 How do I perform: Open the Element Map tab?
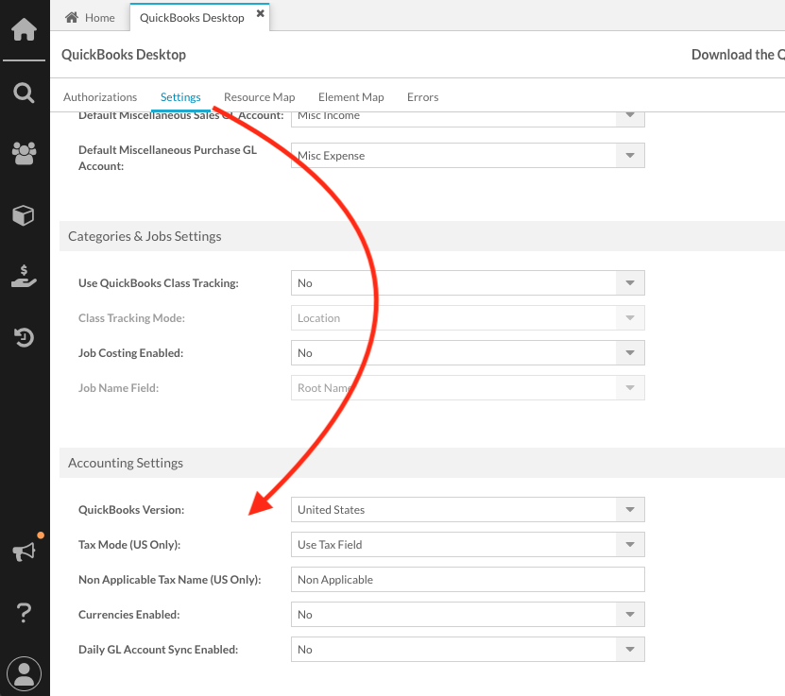tap(351, 97)
